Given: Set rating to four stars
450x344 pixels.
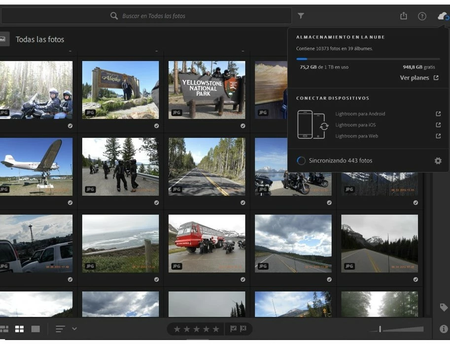Looking at the screenshot, I should point(207,329).
